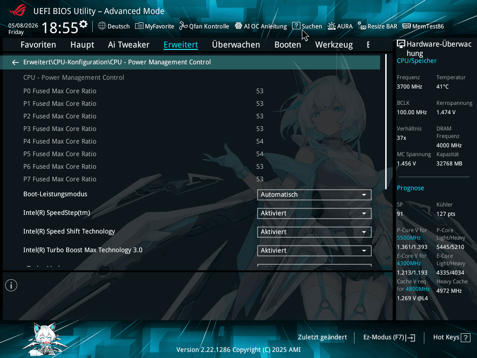Switch to the Ai Tweaker tab
Image resolution: width=477 pixels, height=358 pixels.
[129, 45]
